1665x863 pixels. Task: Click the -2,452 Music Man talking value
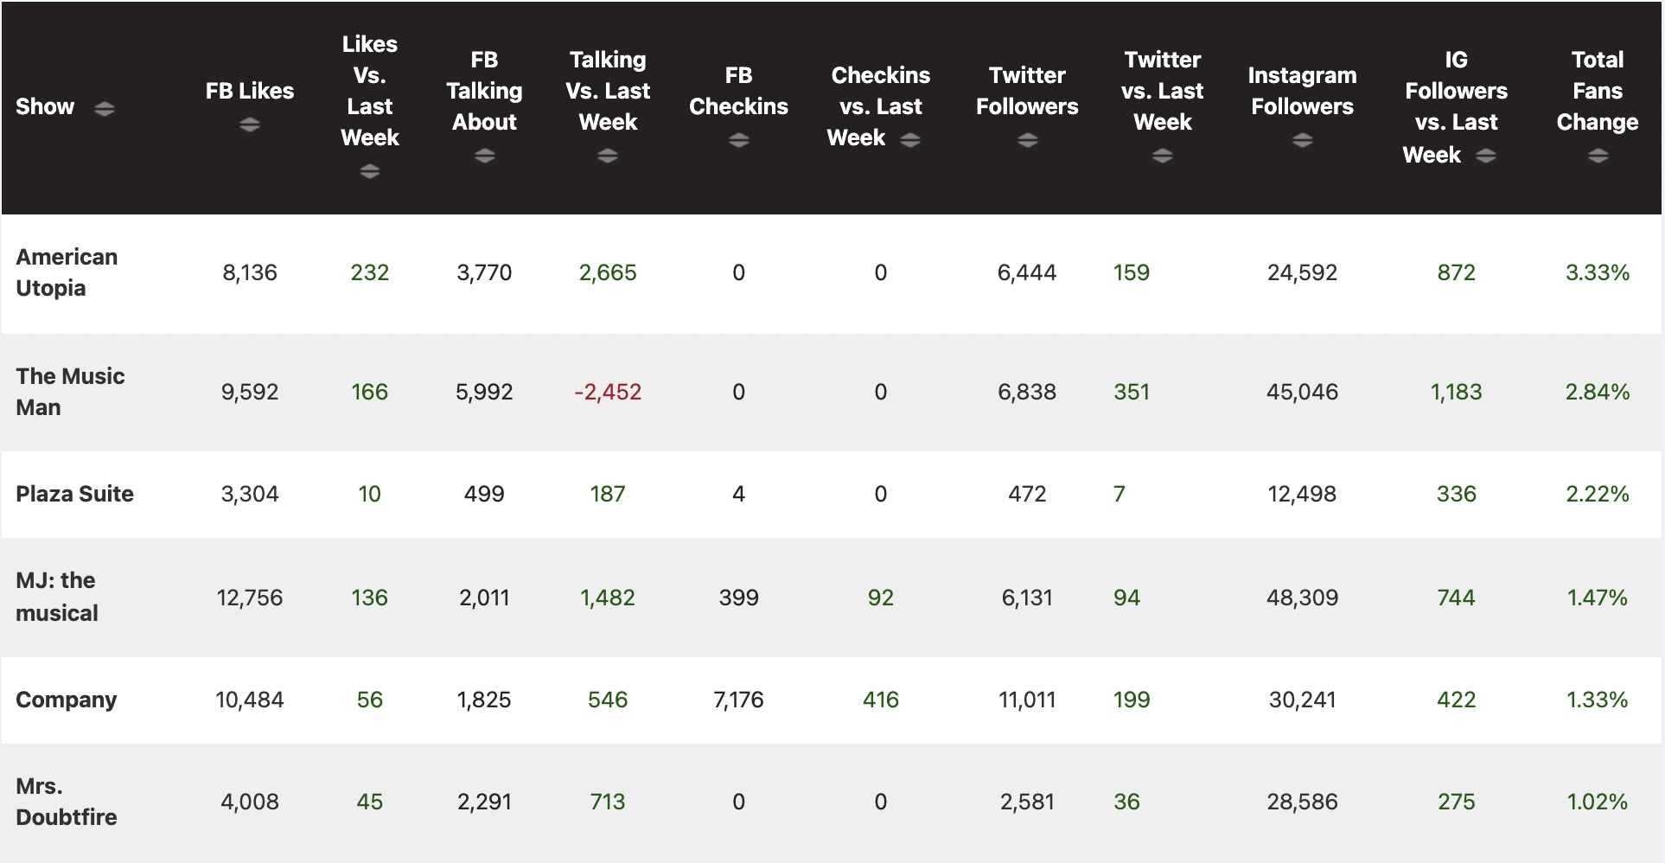[608, 392]
